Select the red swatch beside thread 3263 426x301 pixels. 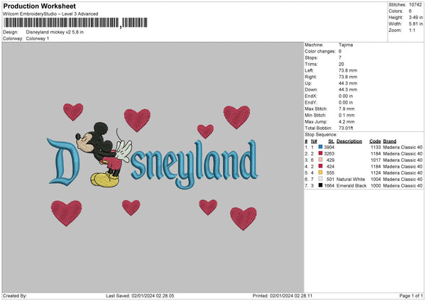[321, 153]
